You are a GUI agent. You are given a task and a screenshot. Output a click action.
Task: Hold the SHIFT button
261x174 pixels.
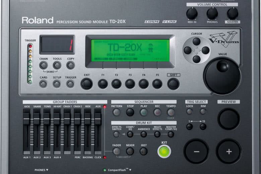coord(173,84)
